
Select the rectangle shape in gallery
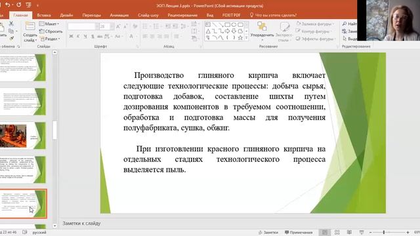(x=227, y=25)
